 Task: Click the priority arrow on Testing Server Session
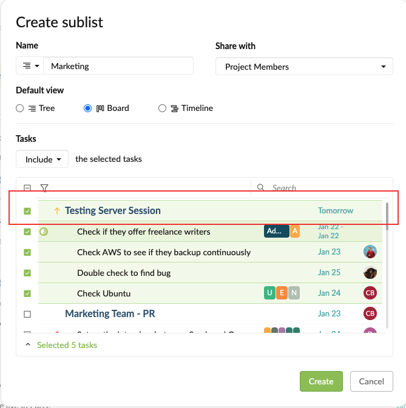(57, 210)
